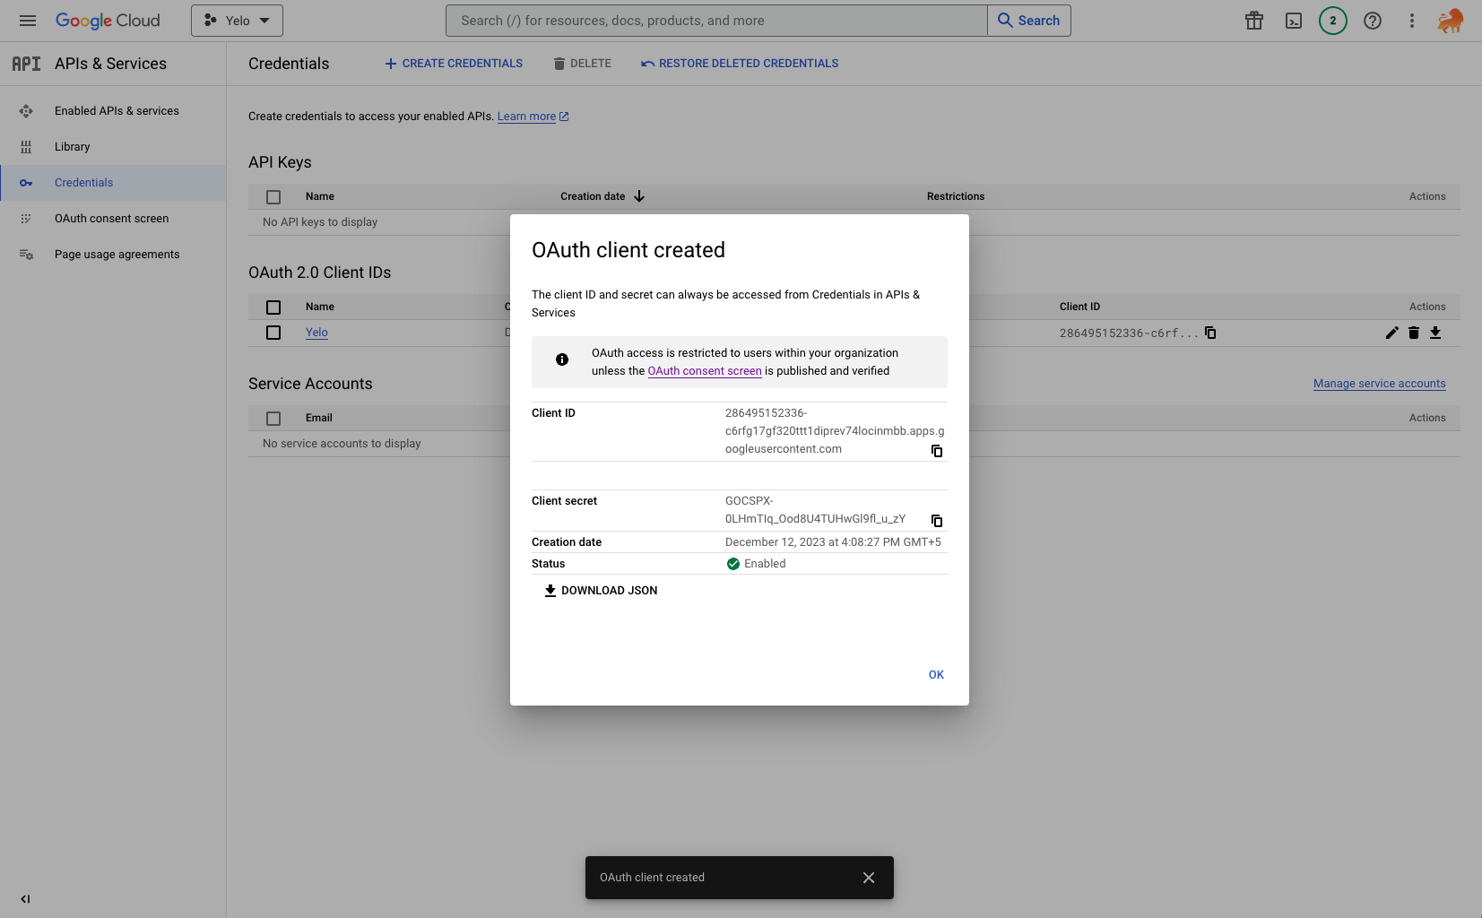Screen dimensions: 1482x918
Task: Click Restore Deleted Credentials
Action: 740,64
